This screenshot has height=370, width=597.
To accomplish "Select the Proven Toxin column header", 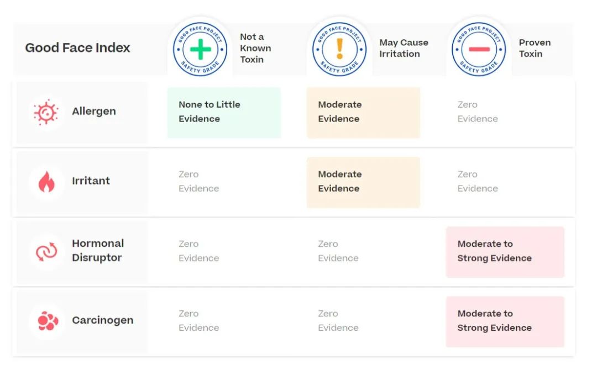I will point(535,48).
